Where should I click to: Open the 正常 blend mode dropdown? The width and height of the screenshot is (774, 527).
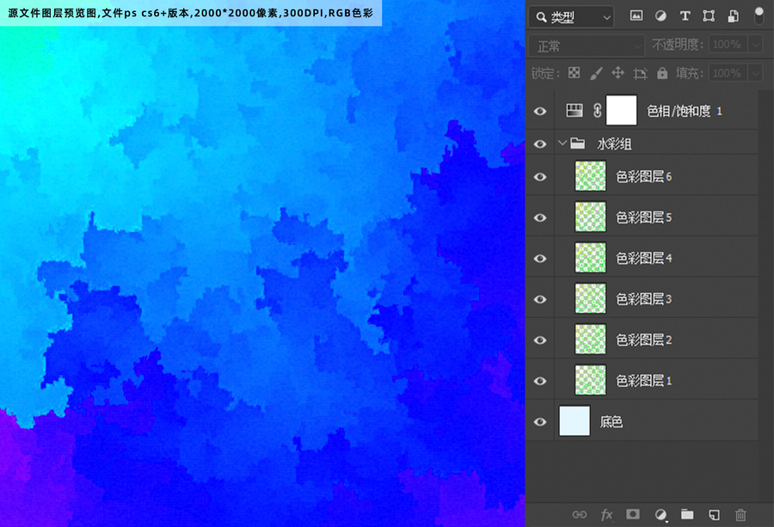[587, 46]
